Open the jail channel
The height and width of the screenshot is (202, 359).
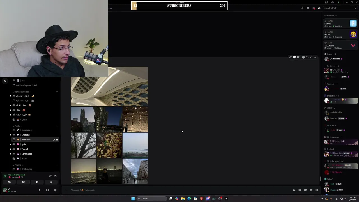[35, 81]
